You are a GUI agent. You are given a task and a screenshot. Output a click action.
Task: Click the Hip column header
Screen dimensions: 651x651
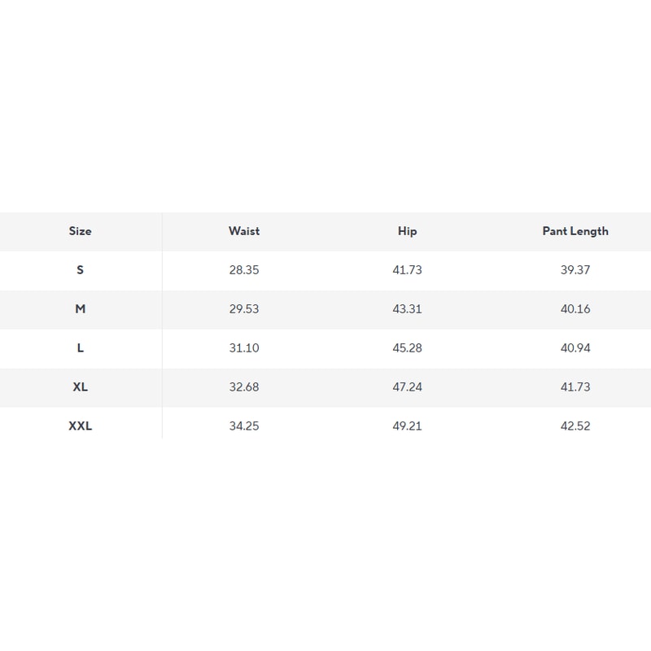[408, 231]
